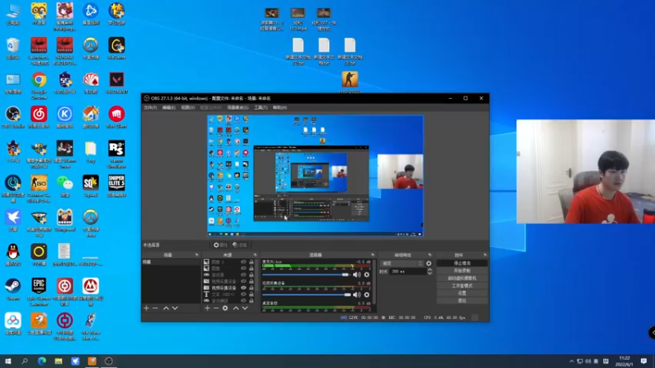Toggle visibility eye of text source

tap(243, 294)
